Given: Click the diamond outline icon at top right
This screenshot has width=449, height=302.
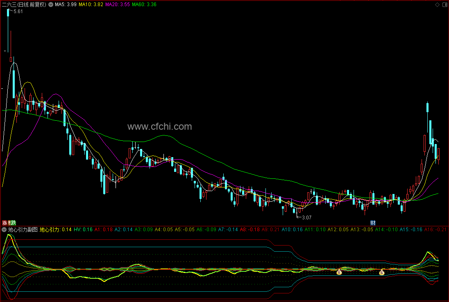Looking at the screenshot, I should [x=437, y=5].
